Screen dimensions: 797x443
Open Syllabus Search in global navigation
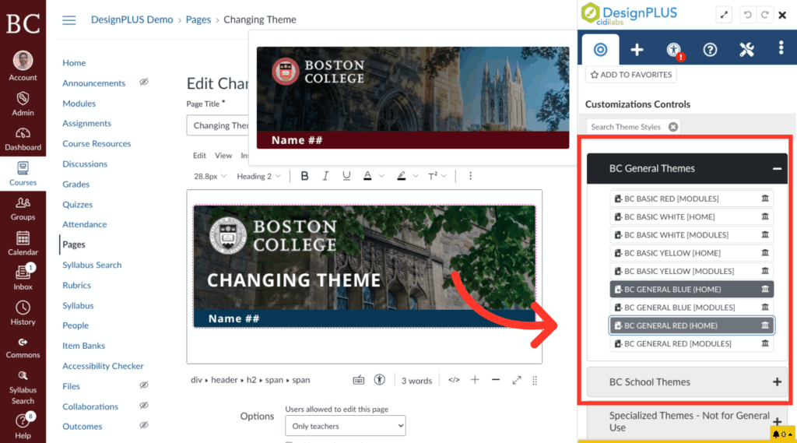(x=23, y=388)
